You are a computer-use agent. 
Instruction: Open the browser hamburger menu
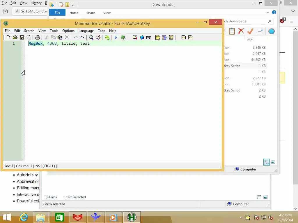tap(292, 21)
